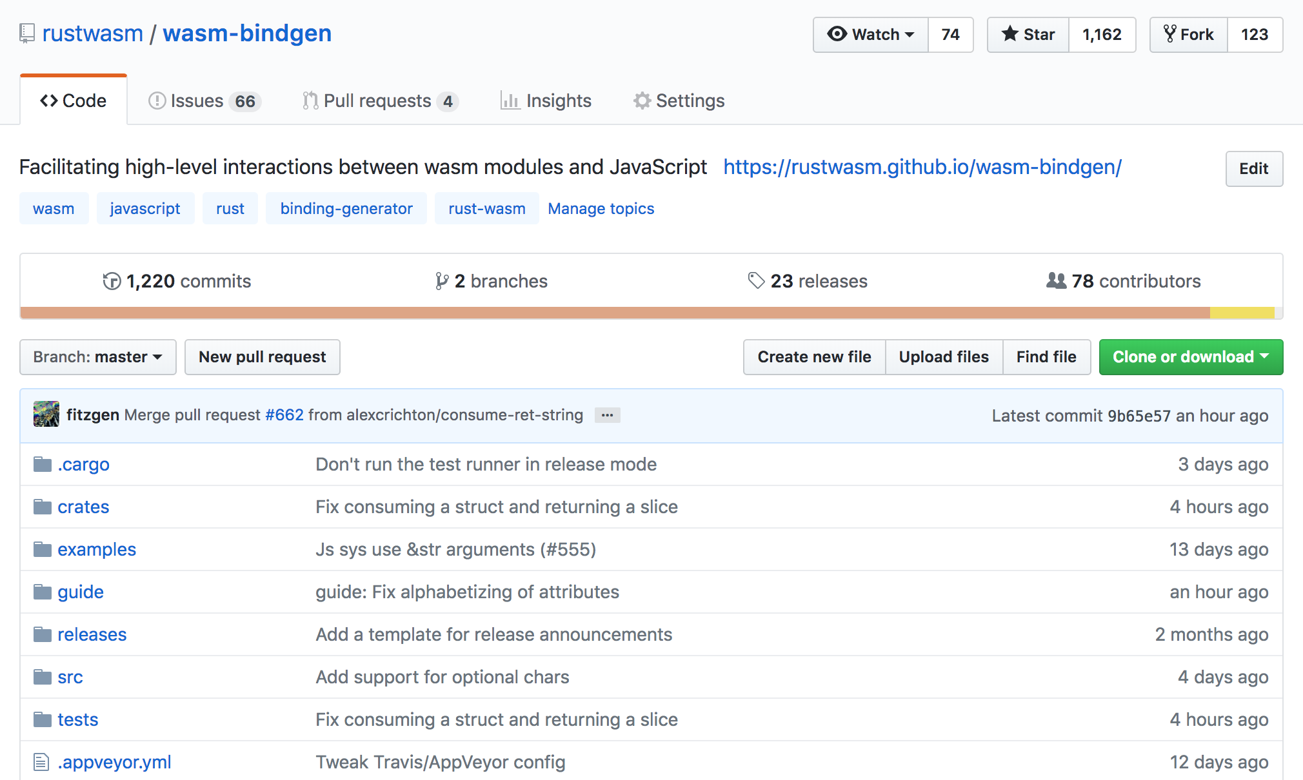
Task: Click the yellow JavaScript language bar segment
Action: (1242, 313)
